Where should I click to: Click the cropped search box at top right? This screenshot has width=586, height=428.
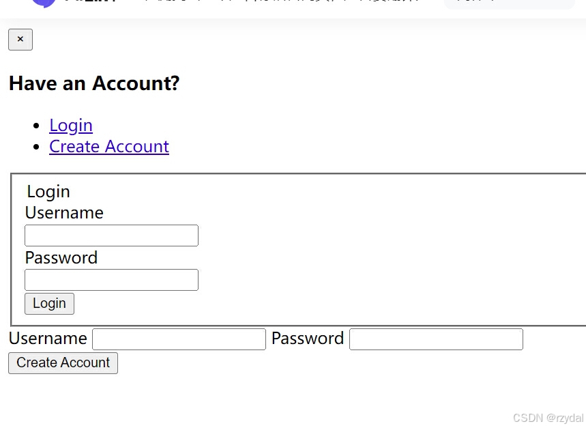[508, 3]
